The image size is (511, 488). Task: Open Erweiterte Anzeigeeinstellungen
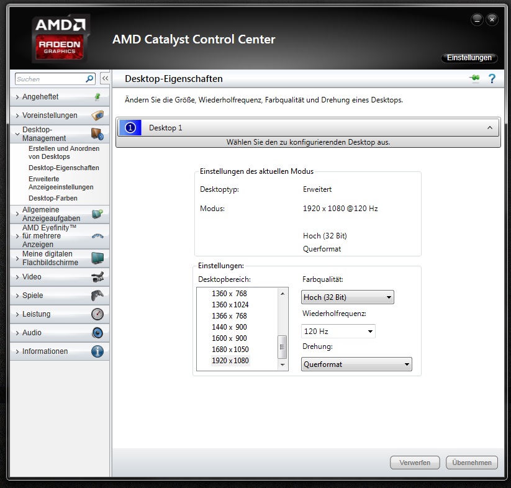[x=61, y=183]
